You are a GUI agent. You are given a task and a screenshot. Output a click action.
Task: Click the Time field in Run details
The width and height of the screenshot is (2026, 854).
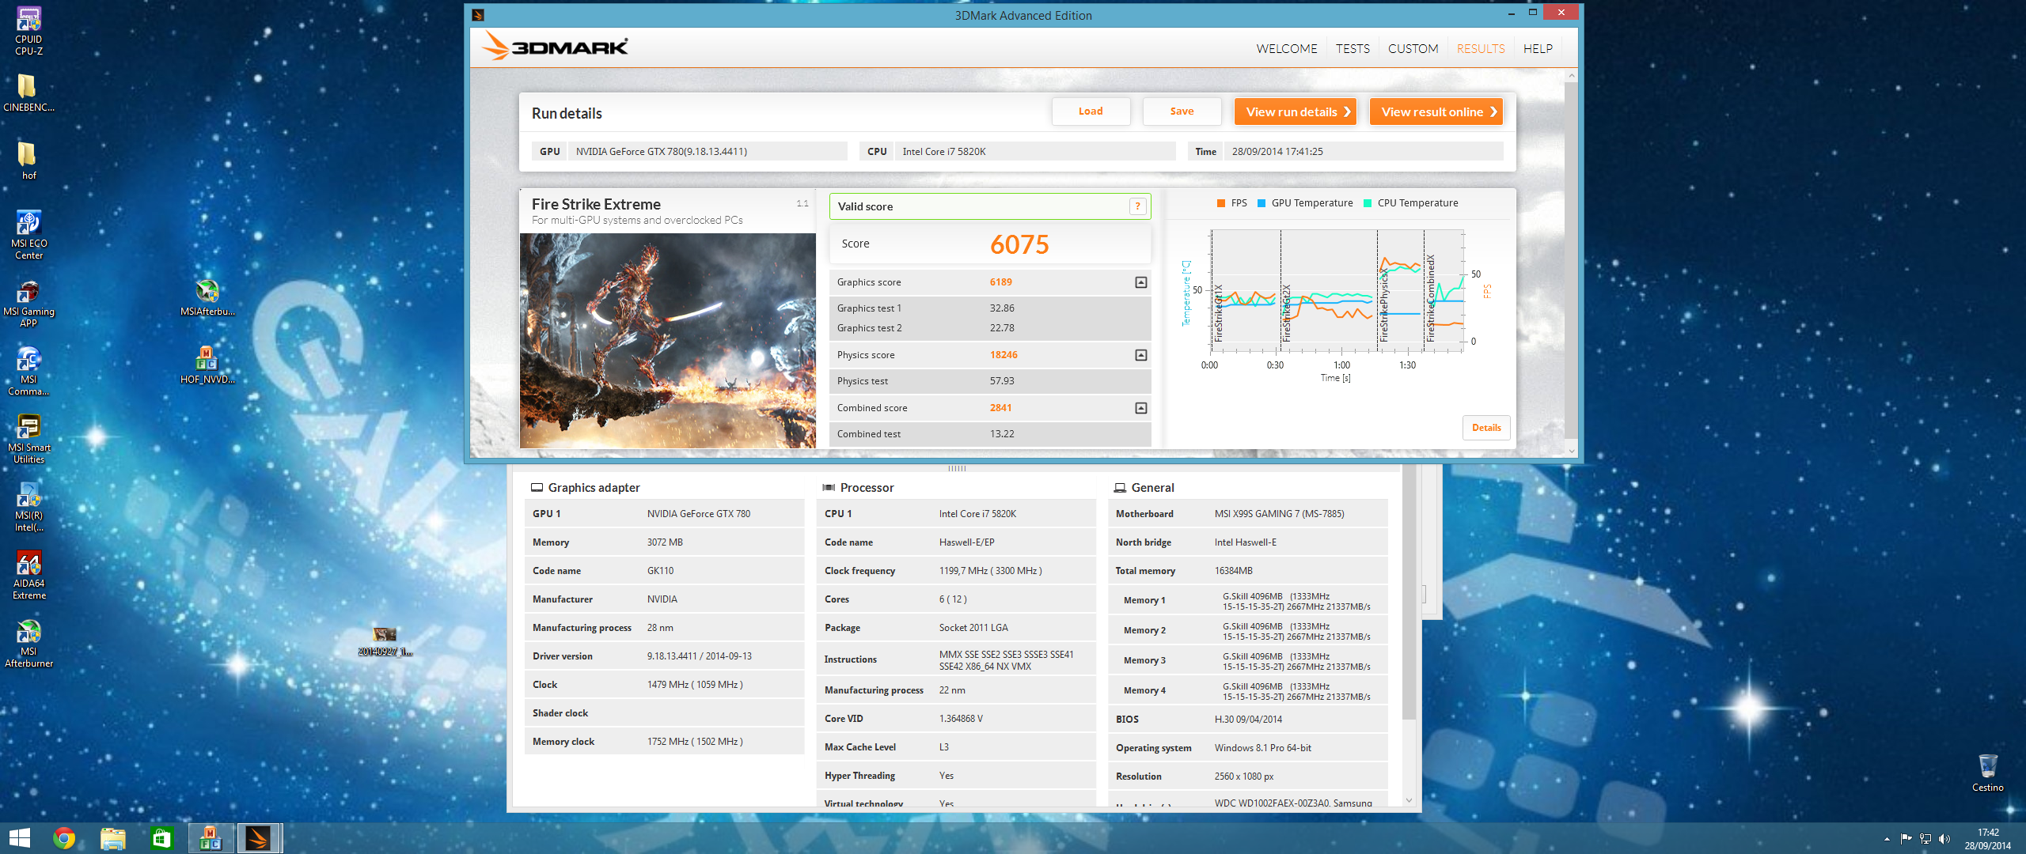[x=1363, y=151]
